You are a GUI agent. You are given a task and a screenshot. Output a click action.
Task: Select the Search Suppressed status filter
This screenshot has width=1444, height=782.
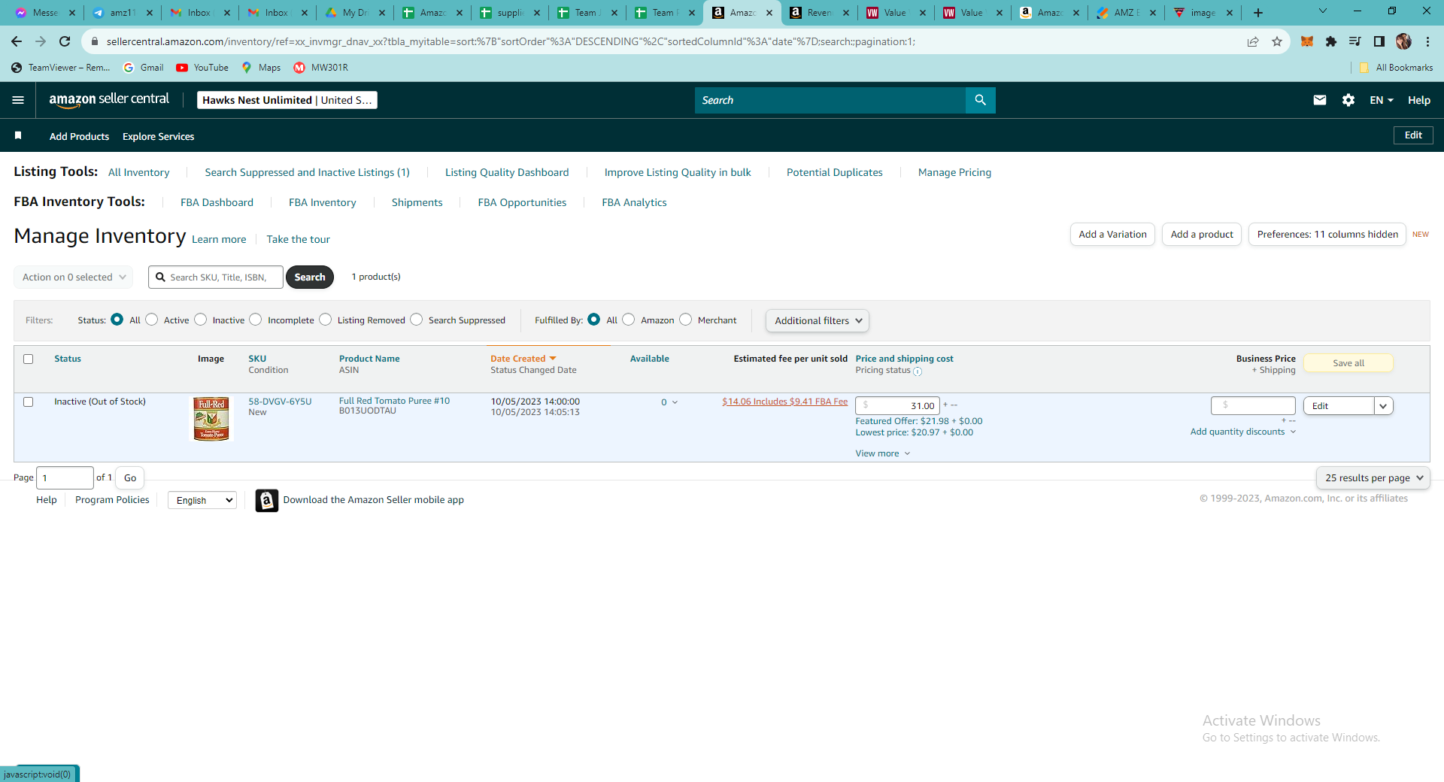pyautogui.click(x=417, y=320)
